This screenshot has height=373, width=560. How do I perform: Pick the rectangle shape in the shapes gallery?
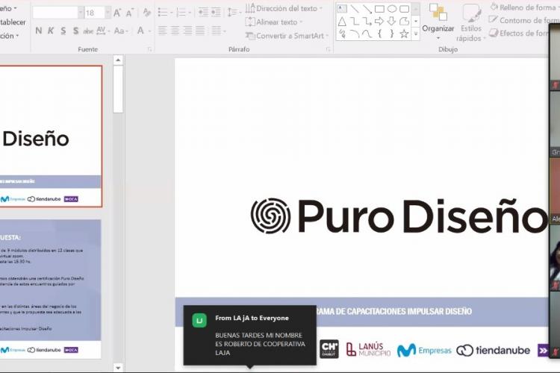click(x=379, y=8)
